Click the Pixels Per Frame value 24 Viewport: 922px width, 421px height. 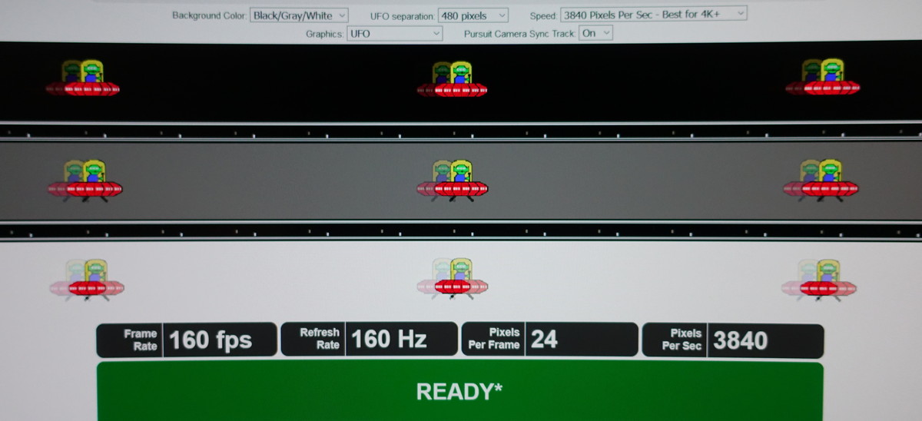click(x=544, y=339)
